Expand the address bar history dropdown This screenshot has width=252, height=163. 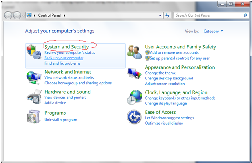(160, 15)
